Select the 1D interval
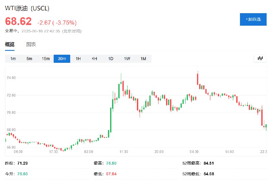 point(111,59)
